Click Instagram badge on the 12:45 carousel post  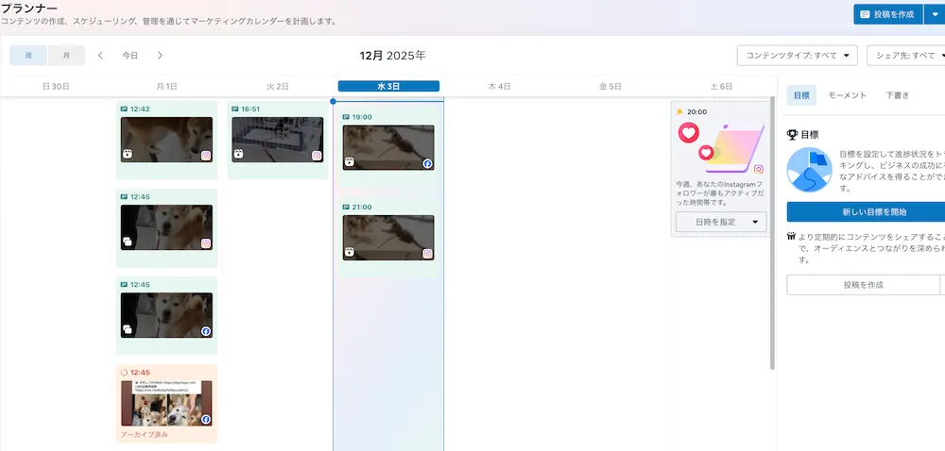click(205, 243)
